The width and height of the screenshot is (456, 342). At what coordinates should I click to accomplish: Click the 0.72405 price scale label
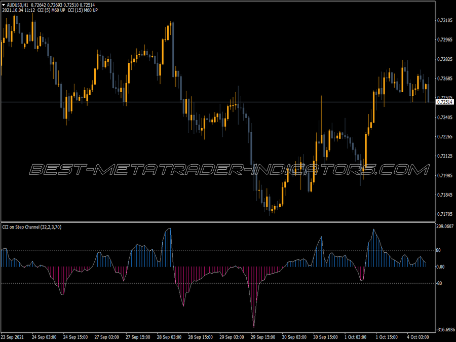point(445,117)
